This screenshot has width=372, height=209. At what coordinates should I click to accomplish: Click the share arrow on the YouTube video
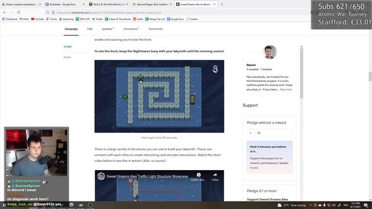(215, 175)
